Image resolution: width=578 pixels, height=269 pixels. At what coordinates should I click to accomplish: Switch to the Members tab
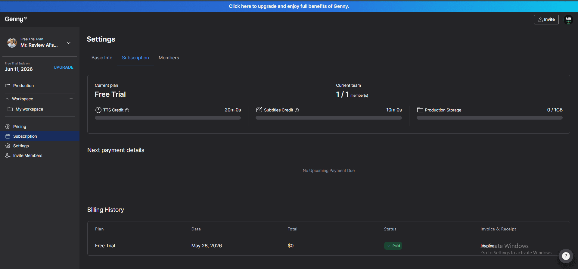tap(169, 58)
